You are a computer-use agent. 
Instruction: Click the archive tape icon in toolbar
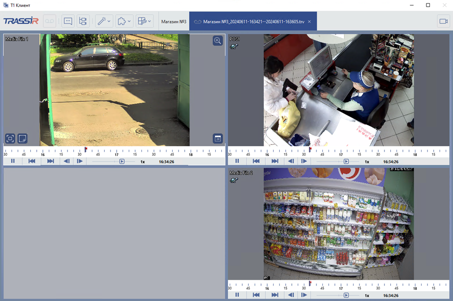50,21
